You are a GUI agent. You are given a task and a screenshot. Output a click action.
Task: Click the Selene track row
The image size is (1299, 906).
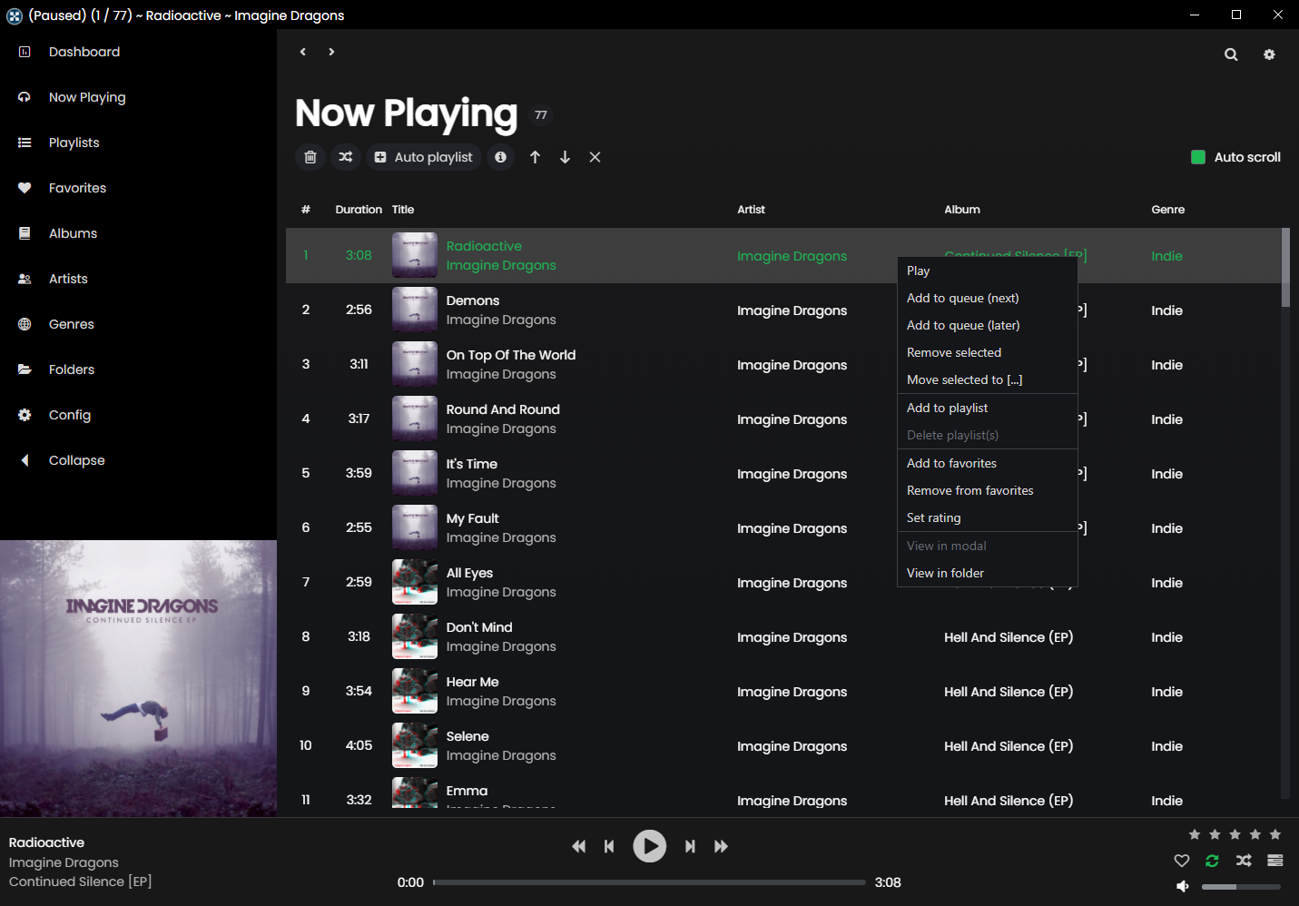tap(783, 746)
